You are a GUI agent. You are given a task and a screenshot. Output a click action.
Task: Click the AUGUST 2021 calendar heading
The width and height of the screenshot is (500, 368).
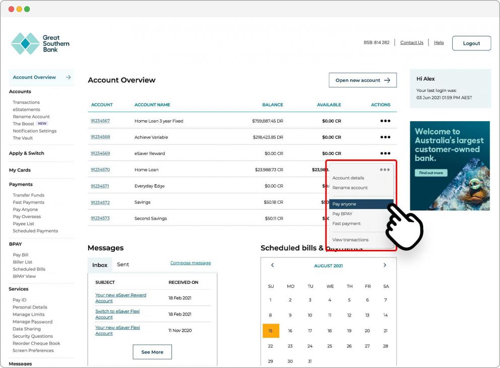click(x=329, y=266)
